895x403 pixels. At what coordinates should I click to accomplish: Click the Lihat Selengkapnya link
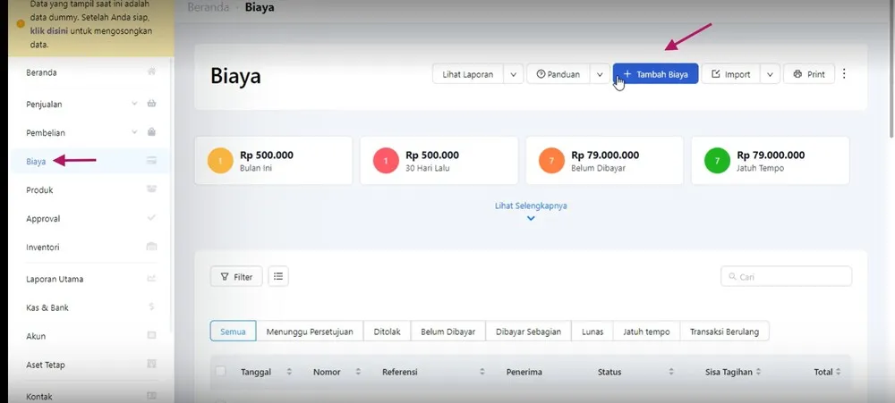[531, 206]
